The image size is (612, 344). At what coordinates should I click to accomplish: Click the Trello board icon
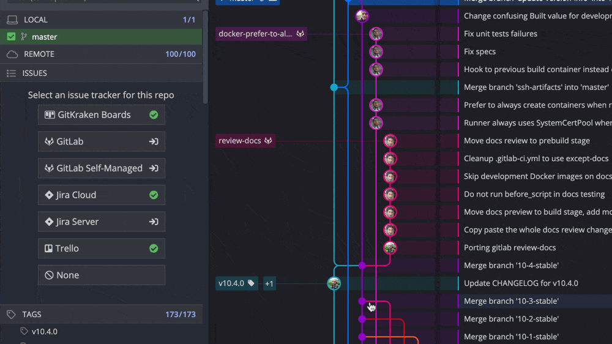point(48,249)
